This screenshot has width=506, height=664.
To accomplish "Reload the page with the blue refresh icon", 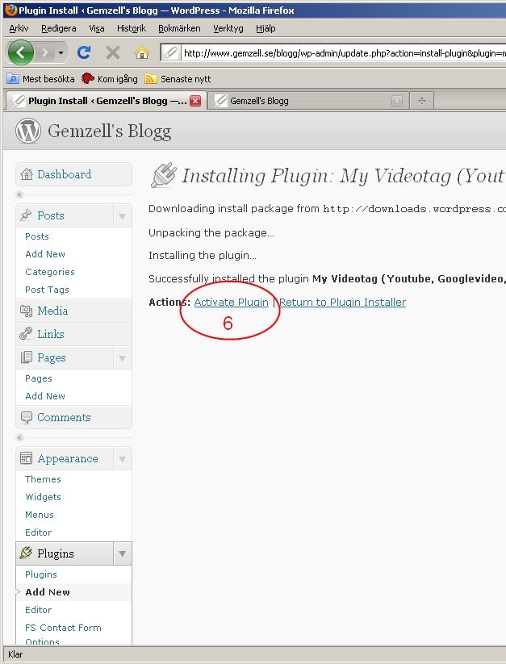I will click(84, 52).
